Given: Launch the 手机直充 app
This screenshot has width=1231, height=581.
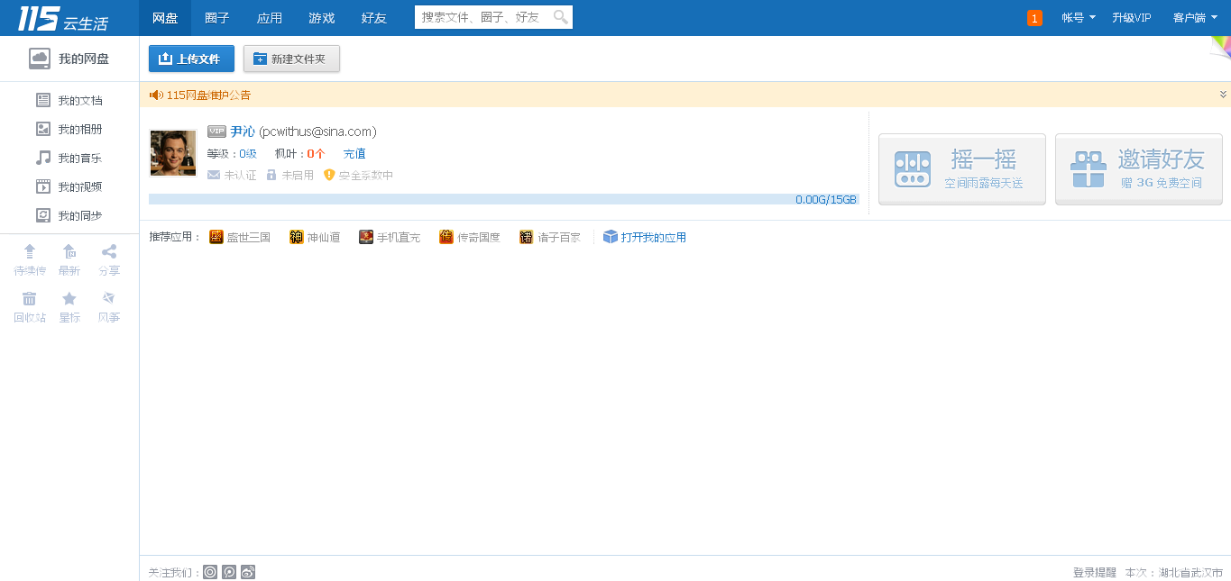Looking at the screenshot, I should (x=390, y=238).
